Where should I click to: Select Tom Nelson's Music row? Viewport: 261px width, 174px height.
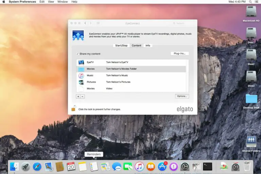click(131, 75)
